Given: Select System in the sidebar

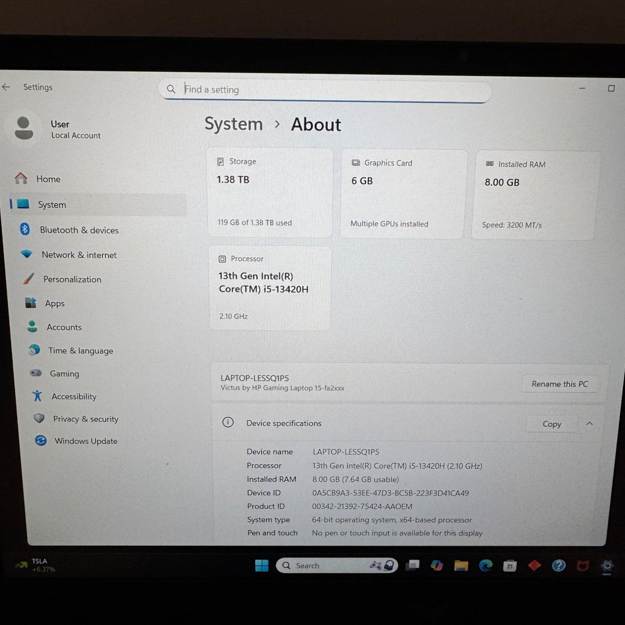Looking at the screenshot, I should (98, 205).
